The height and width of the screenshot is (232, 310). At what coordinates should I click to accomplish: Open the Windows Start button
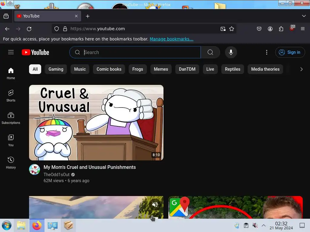(x=7, y=225)
